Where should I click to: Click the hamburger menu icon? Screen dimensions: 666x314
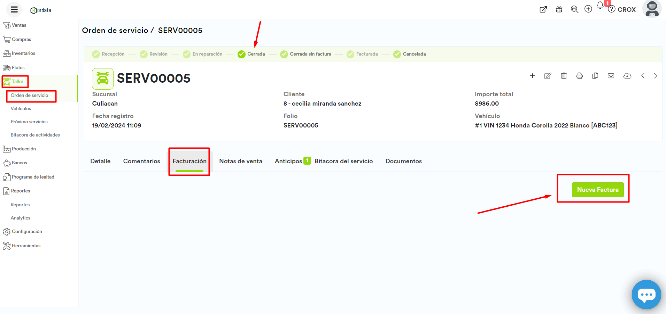[x=14, y=10]
